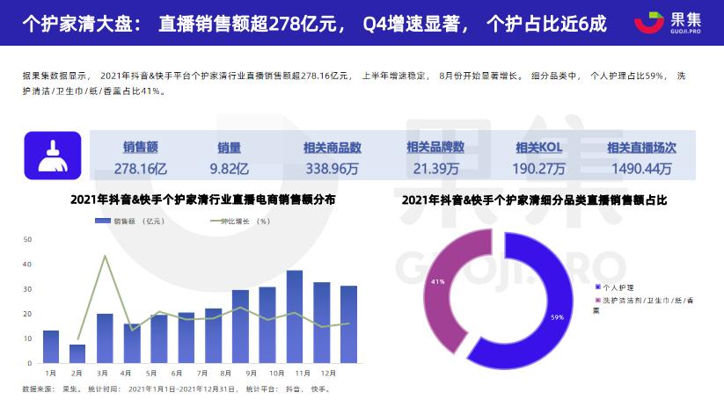Select the 相关品牌数 21.39万 metric
Image resolution: width=724 pixels, height=407 pixels.
(435, 158)
